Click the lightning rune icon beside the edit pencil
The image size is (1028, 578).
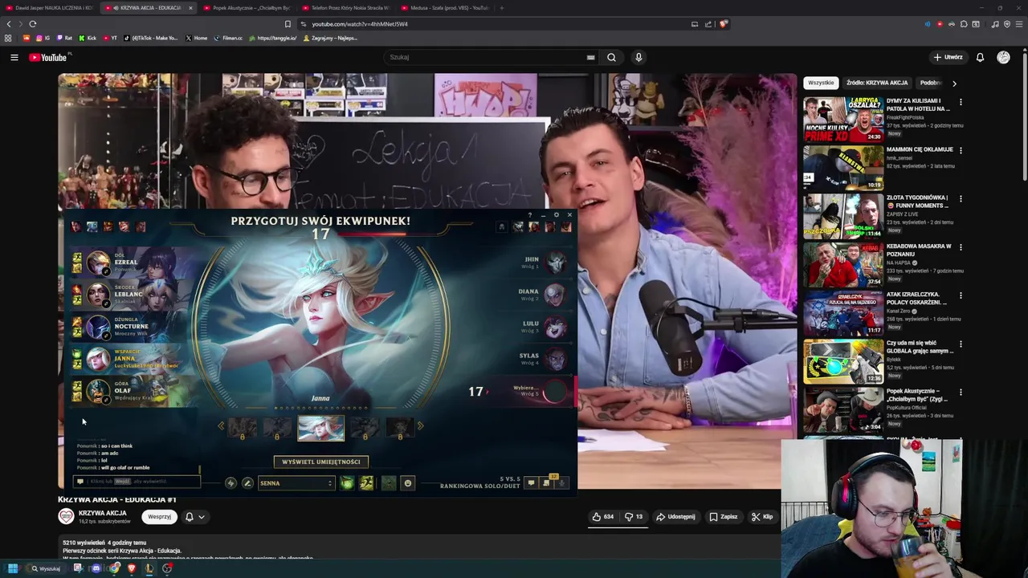click(230, 482)
